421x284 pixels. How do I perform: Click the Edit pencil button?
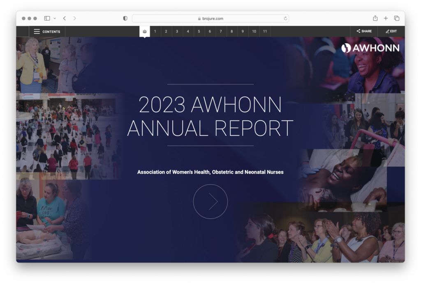point(391,31)
